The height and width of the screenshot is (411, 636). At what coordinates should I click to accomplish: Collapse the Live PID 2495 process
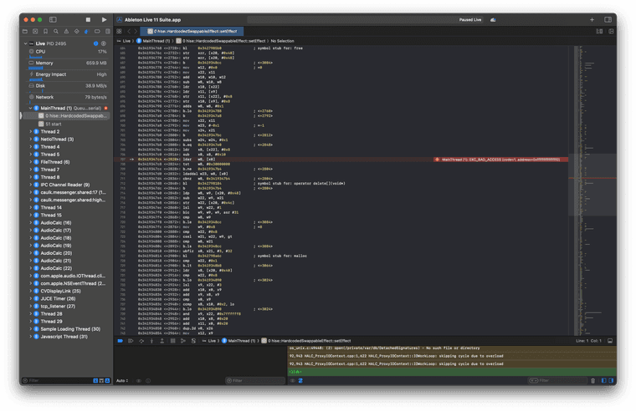tap(25, 43)
